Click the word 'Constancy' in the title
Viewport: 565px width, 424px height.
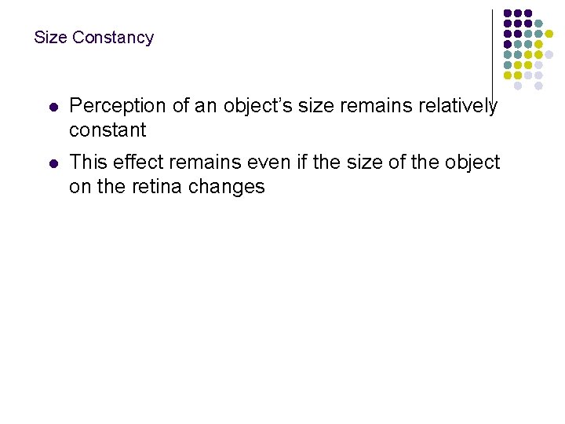pos(113,38)
